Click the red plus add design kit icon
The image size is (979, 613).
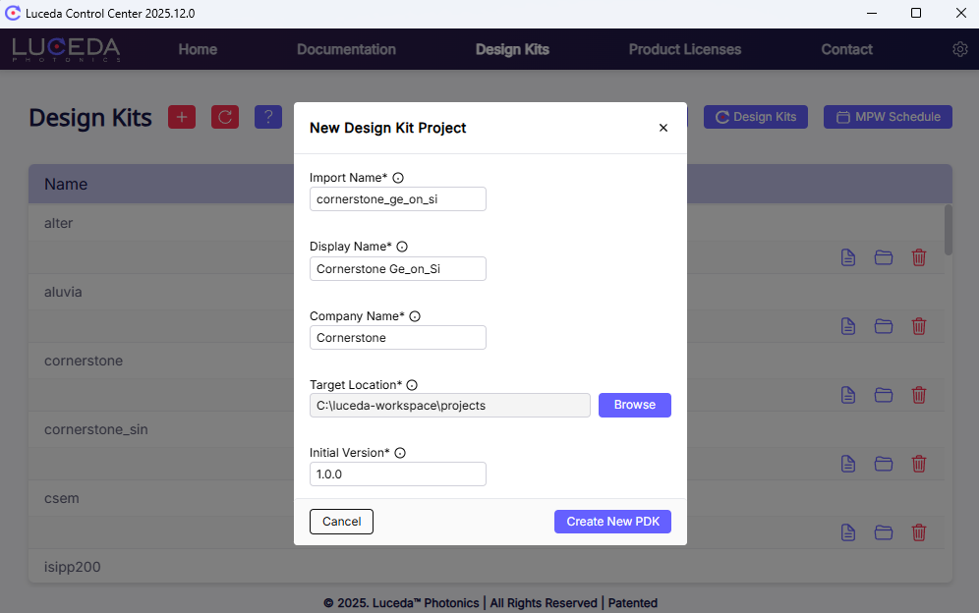tap(182, 117)
